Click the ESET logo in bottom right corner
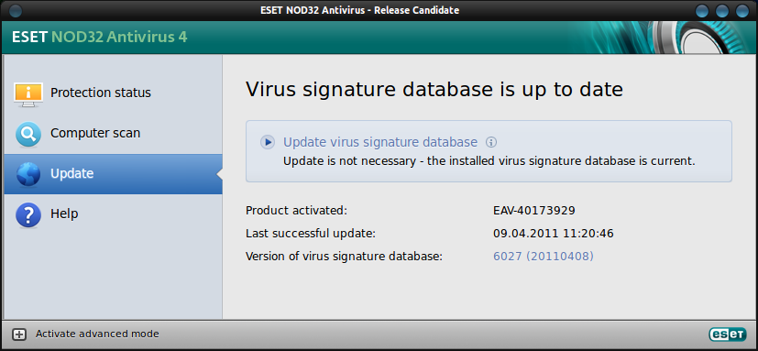758x351 pixels. 727,334
